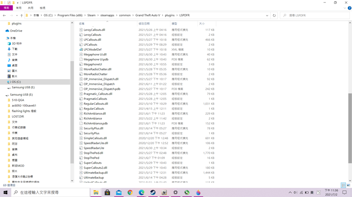Select the Megaphone UI.pdb file icon
Viewport: 352px width, 197px height.
81,59
